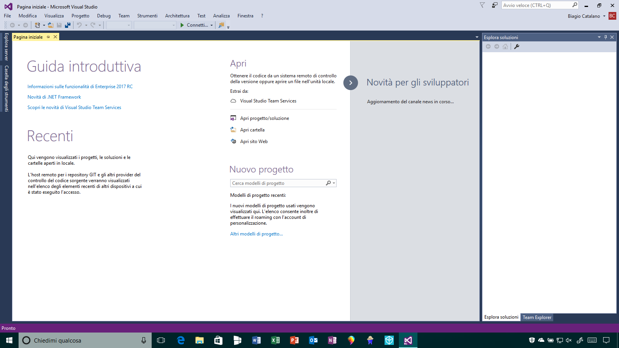Expand the New Project dropdown arrow

click(x=44, y=25)
